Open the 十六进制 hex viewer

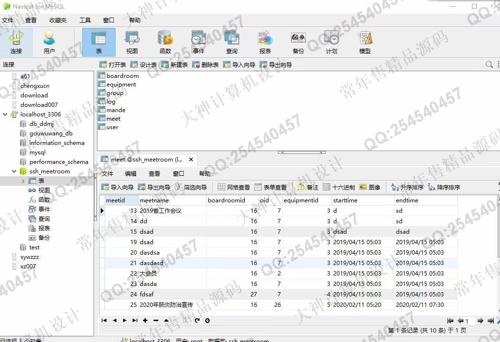pos(339,187)
